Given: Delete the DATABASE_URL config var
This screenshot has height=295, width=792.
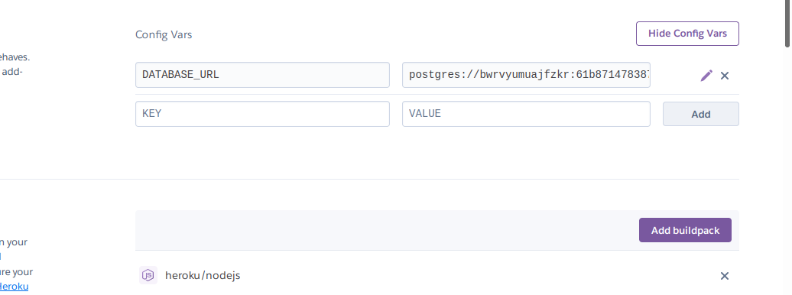Looking at the screenshot, I should pyautogui.click(x=724, y=76).
